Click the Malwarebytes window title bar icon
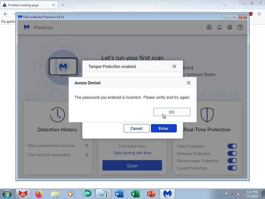This screenshot has width=265, height=199. click(20, 17)
